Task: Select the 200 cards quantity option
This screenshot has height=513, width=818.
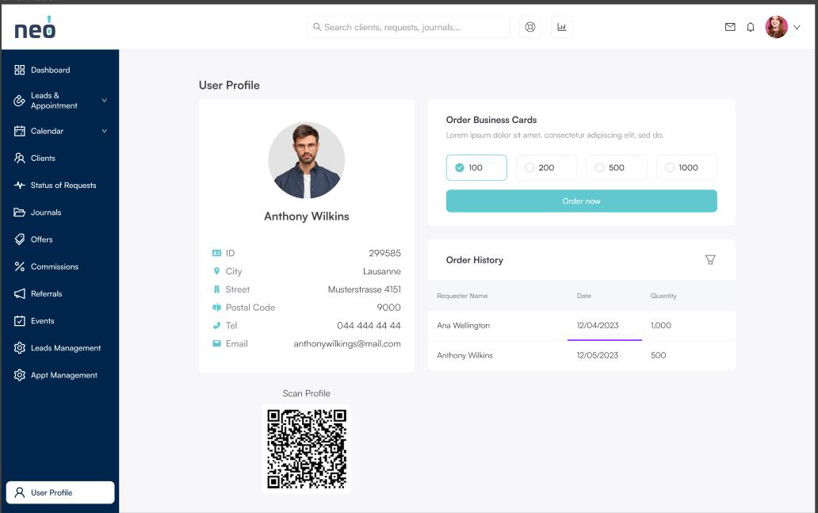Action: click(x=546, y=167)
